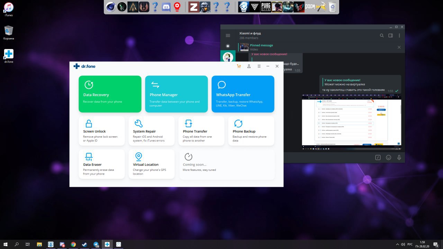
Task: Open the Phone Manager module
Action: click(x=177, y=94)
